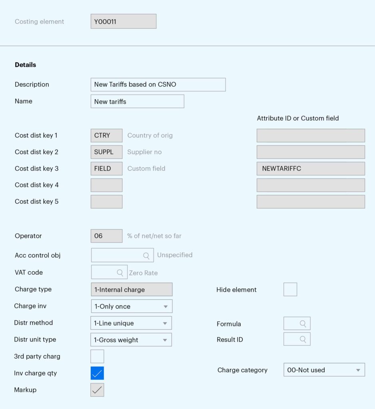Open the Charge category dropdown
This screenshot has height=409, width=375.
[324, 369]
